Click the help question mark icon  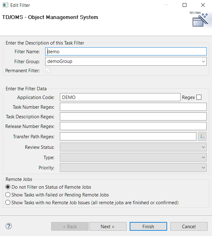[9, 226]
